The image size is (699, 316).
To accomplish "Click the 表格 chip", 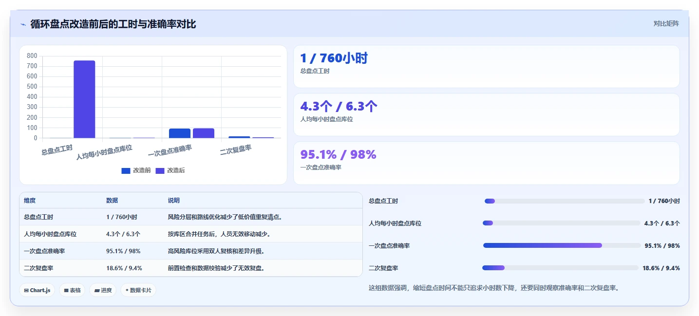I will (x=72, y=290).
